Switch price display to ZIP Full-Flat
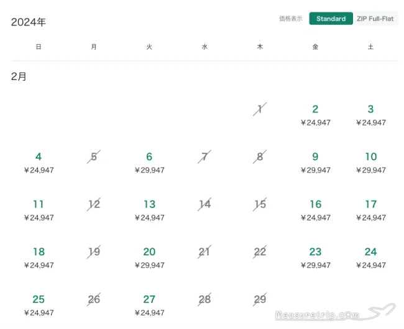Image resolution: width=404 pixels, height=329 pixels. (x=375, y=19)
